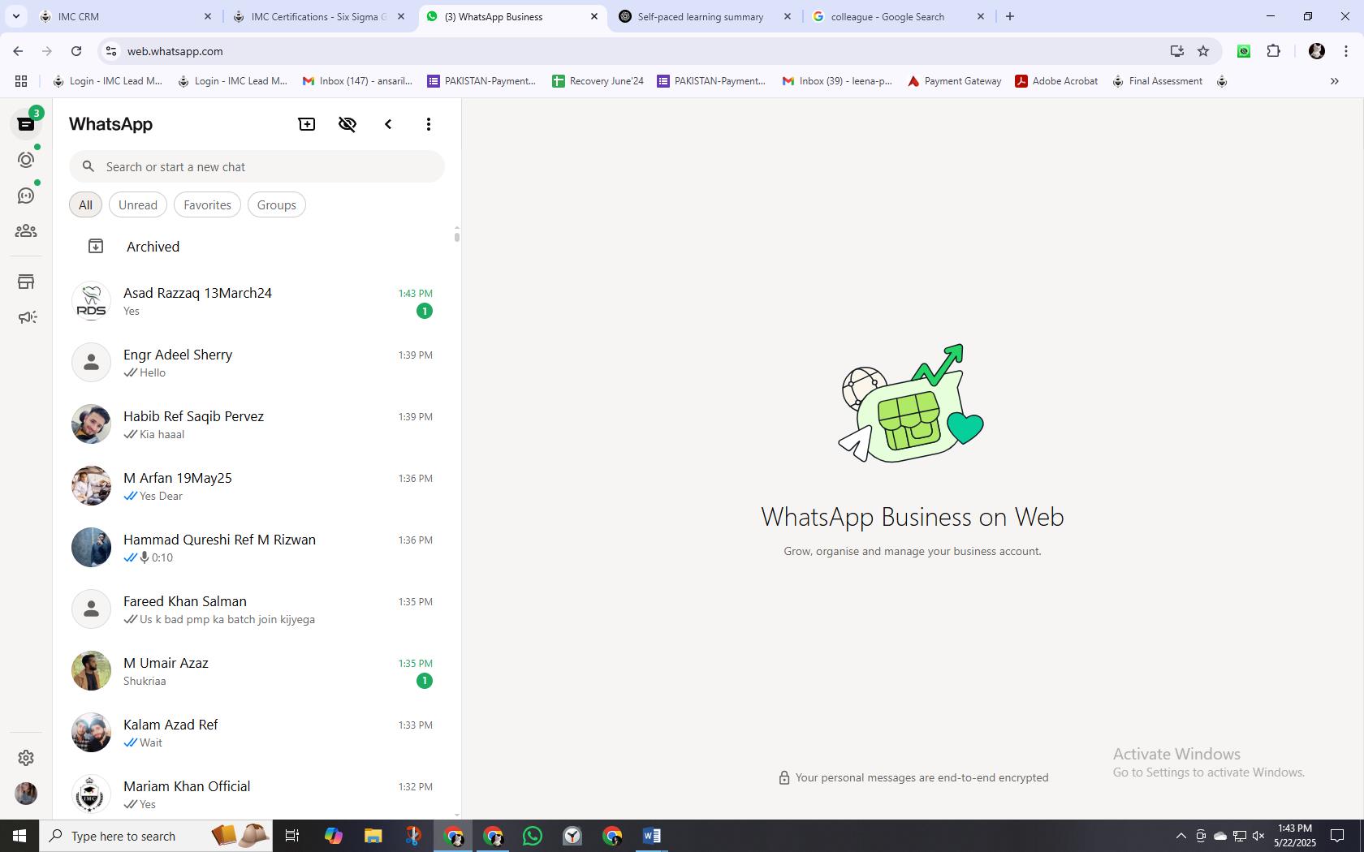The height and width of the screenshot is (852, 1364).
Task: Click the web.whatsapp.com address bar
Action: pyautogui.click(x=641, y=51)
